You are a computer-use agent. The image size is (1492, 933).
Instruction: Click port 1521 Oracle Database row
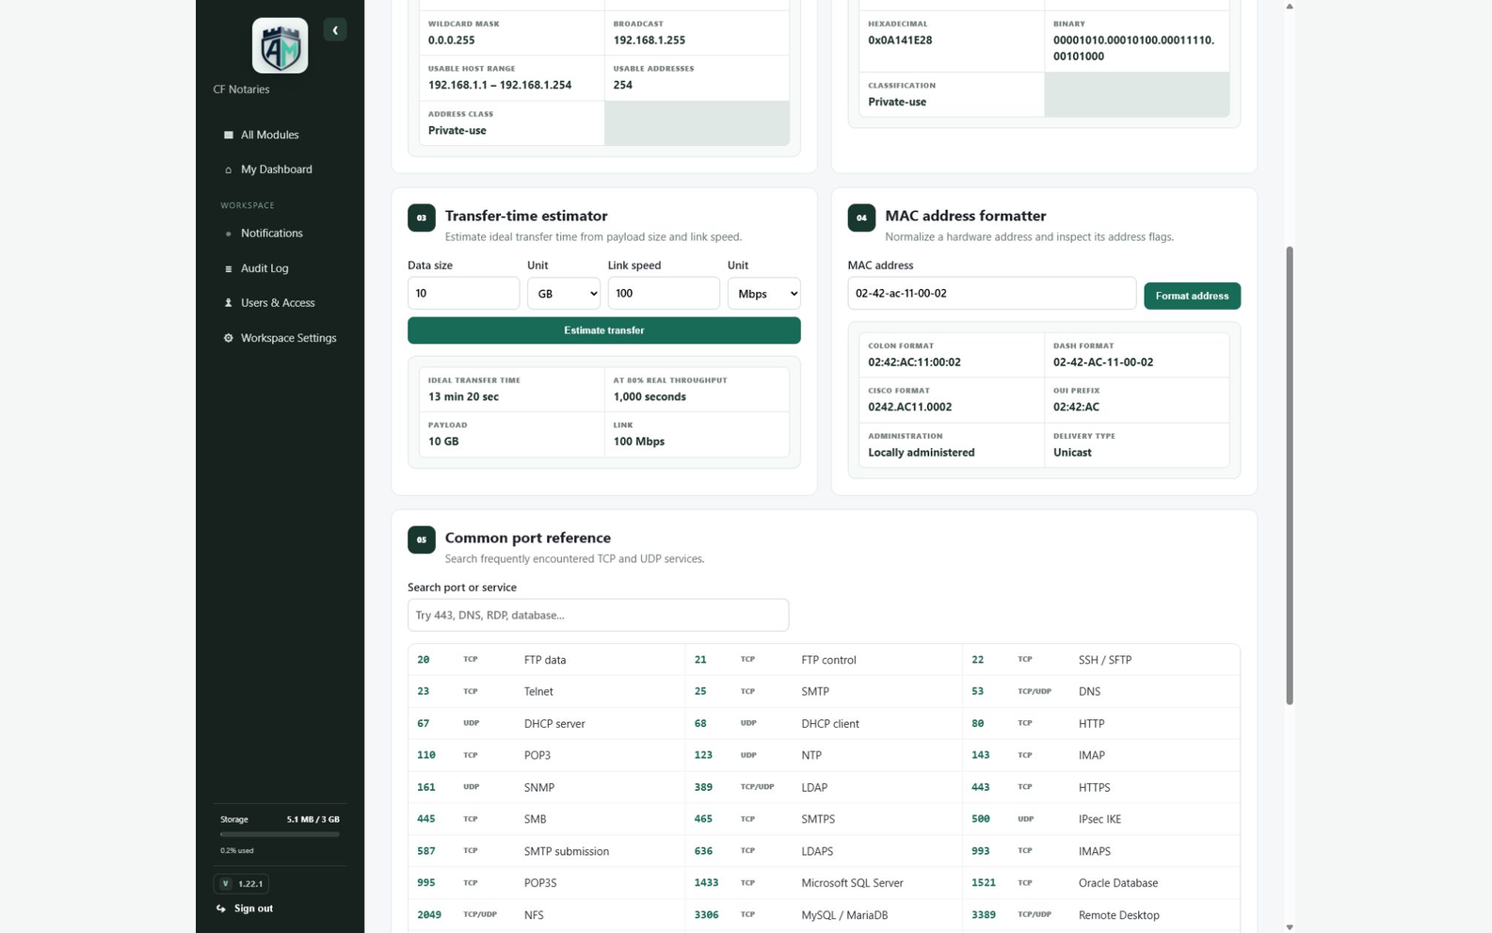(1100, 884)
